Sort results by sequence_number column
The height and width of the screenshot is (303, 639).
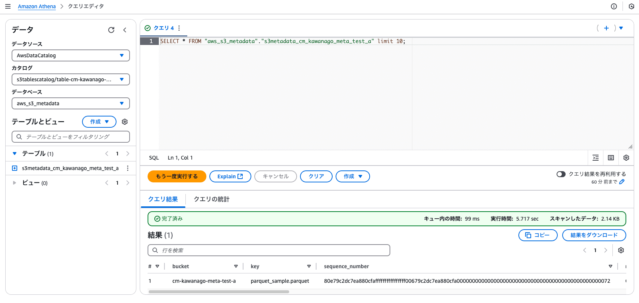611,266
